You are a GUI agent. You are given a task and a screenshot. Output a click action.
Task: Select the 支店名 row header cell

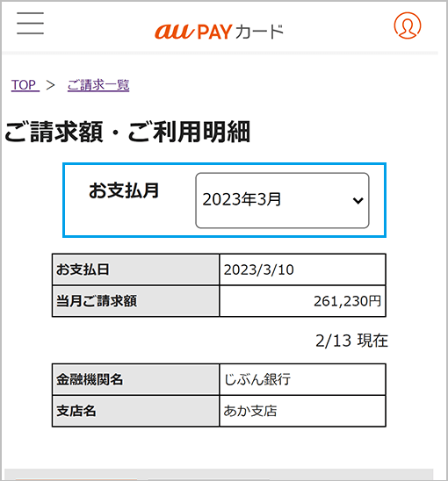click(136, 411)
